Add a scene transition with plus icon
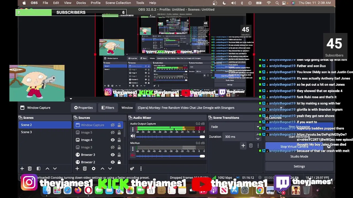Viewport: 353px width, 198px height. [243, 145]
